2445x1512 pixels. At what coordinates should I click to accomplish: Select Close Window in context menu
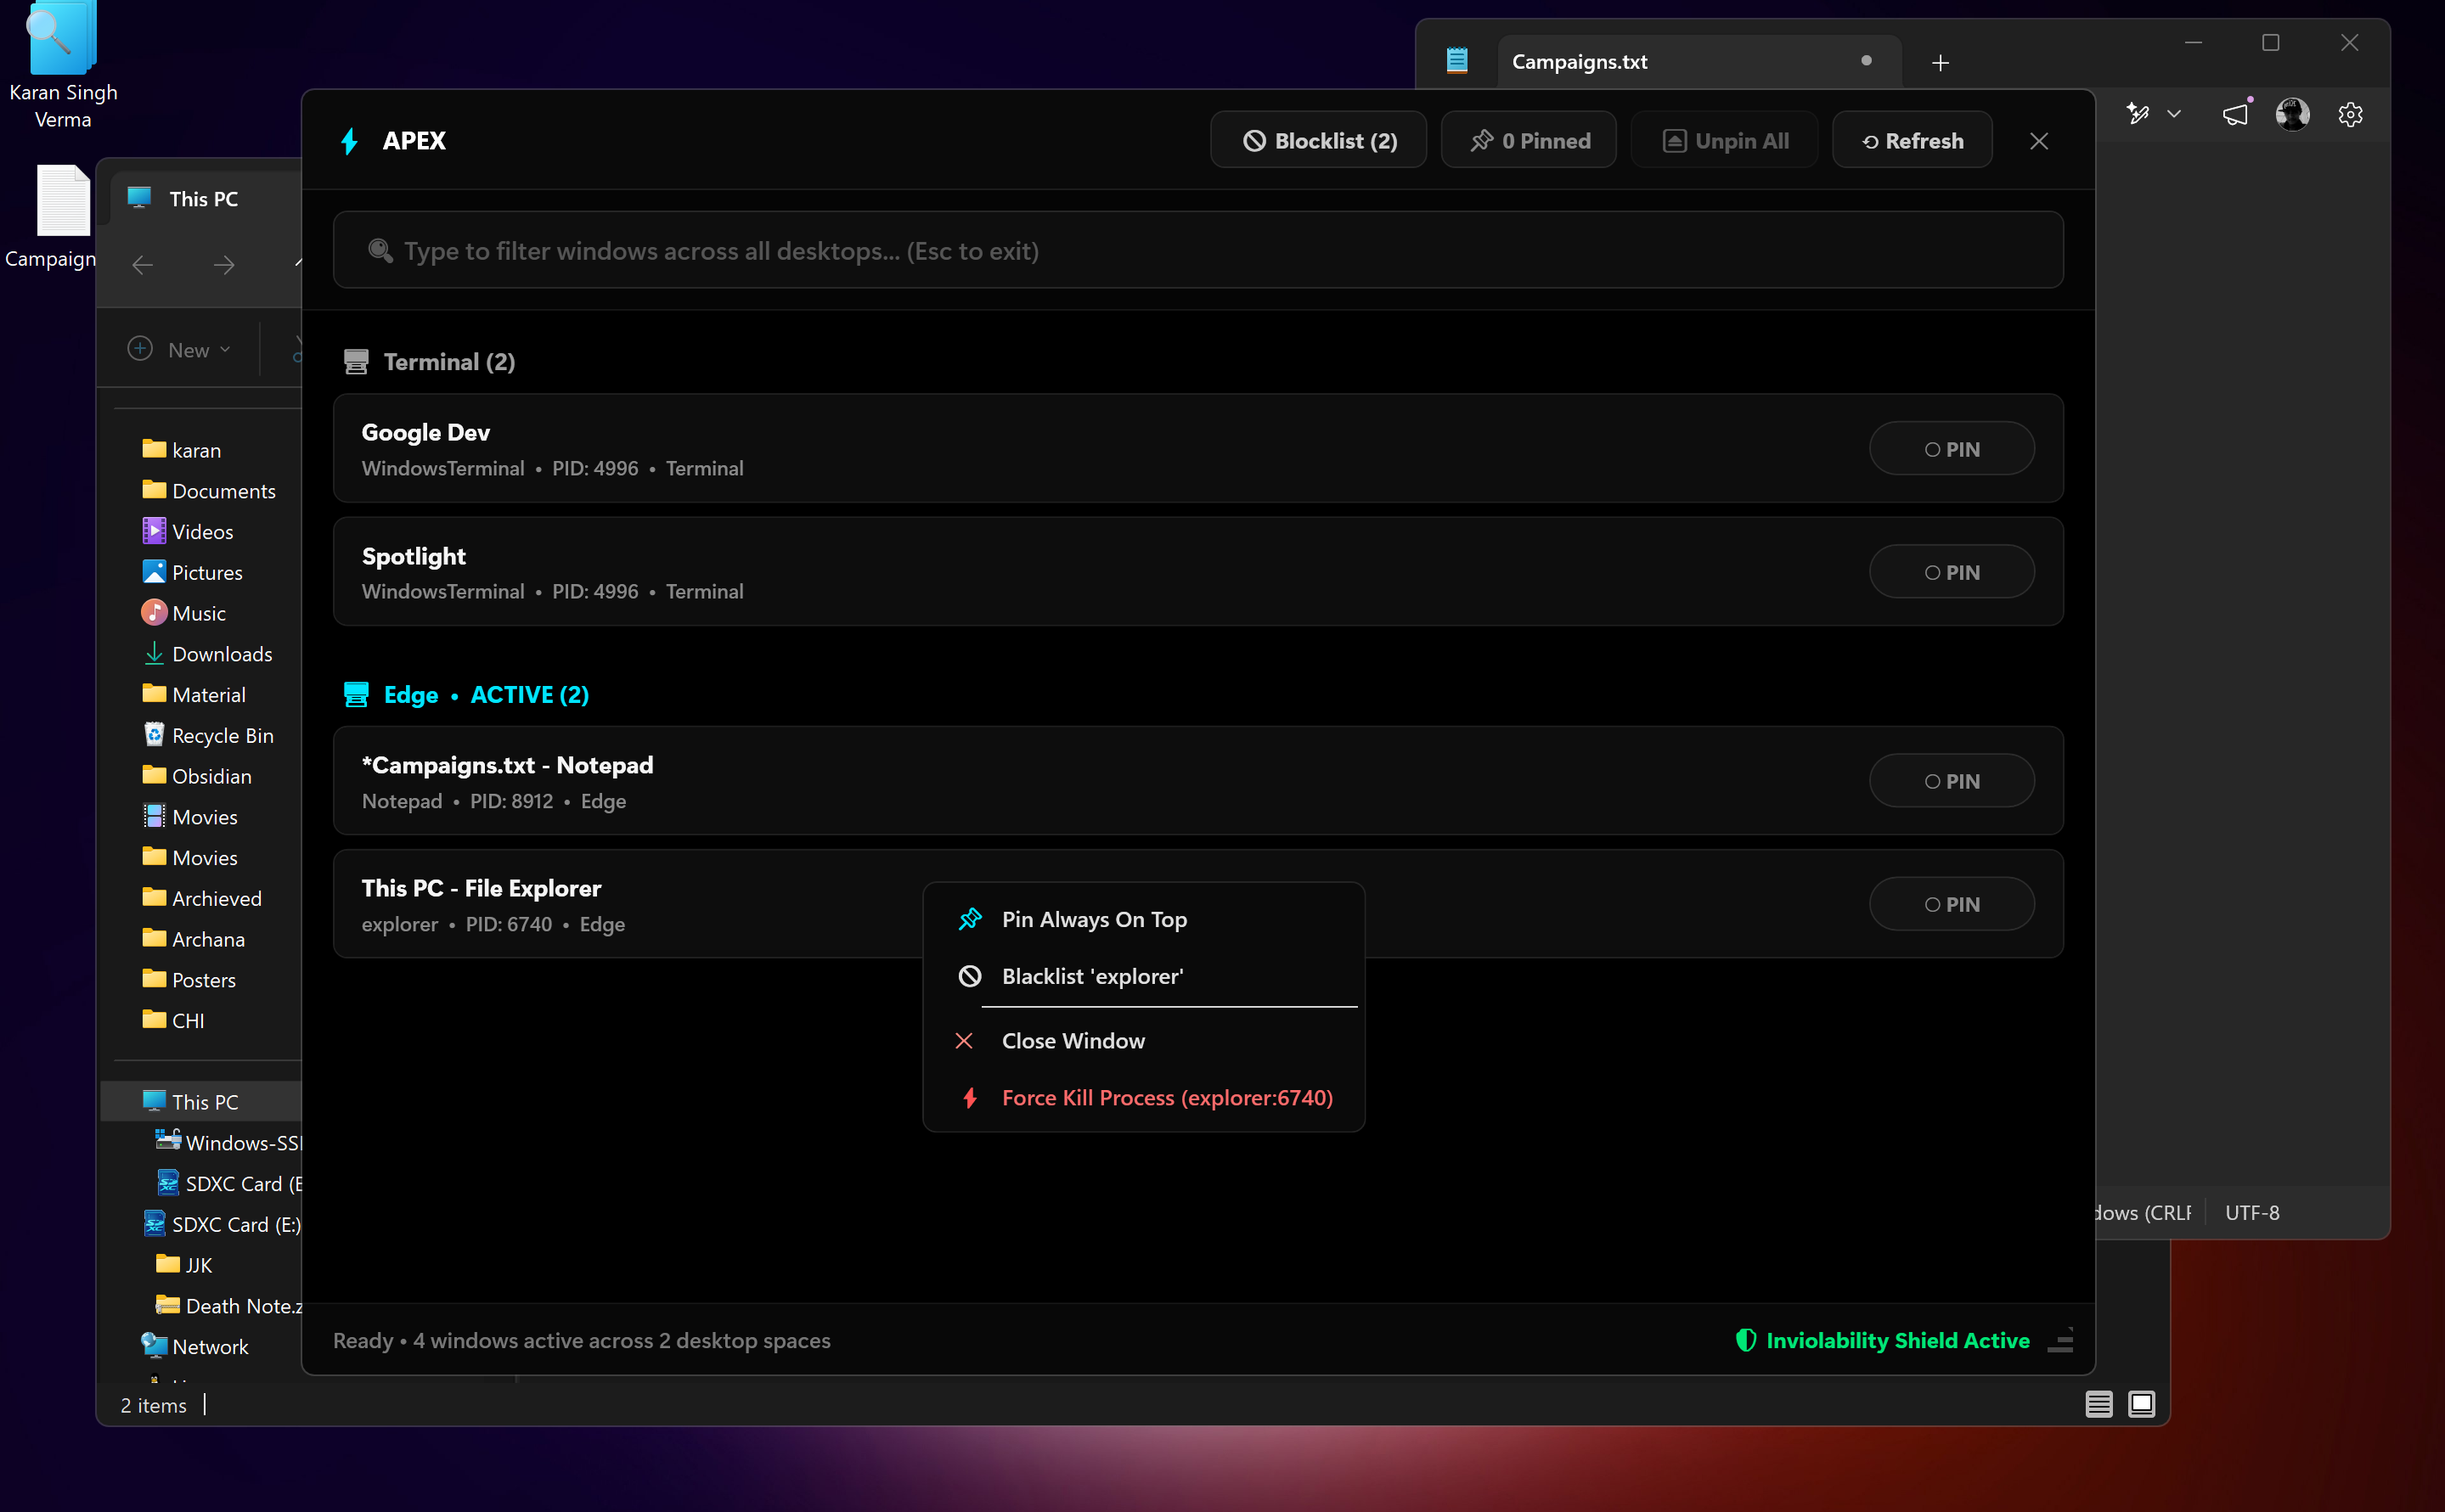tap(1143, 1041)
